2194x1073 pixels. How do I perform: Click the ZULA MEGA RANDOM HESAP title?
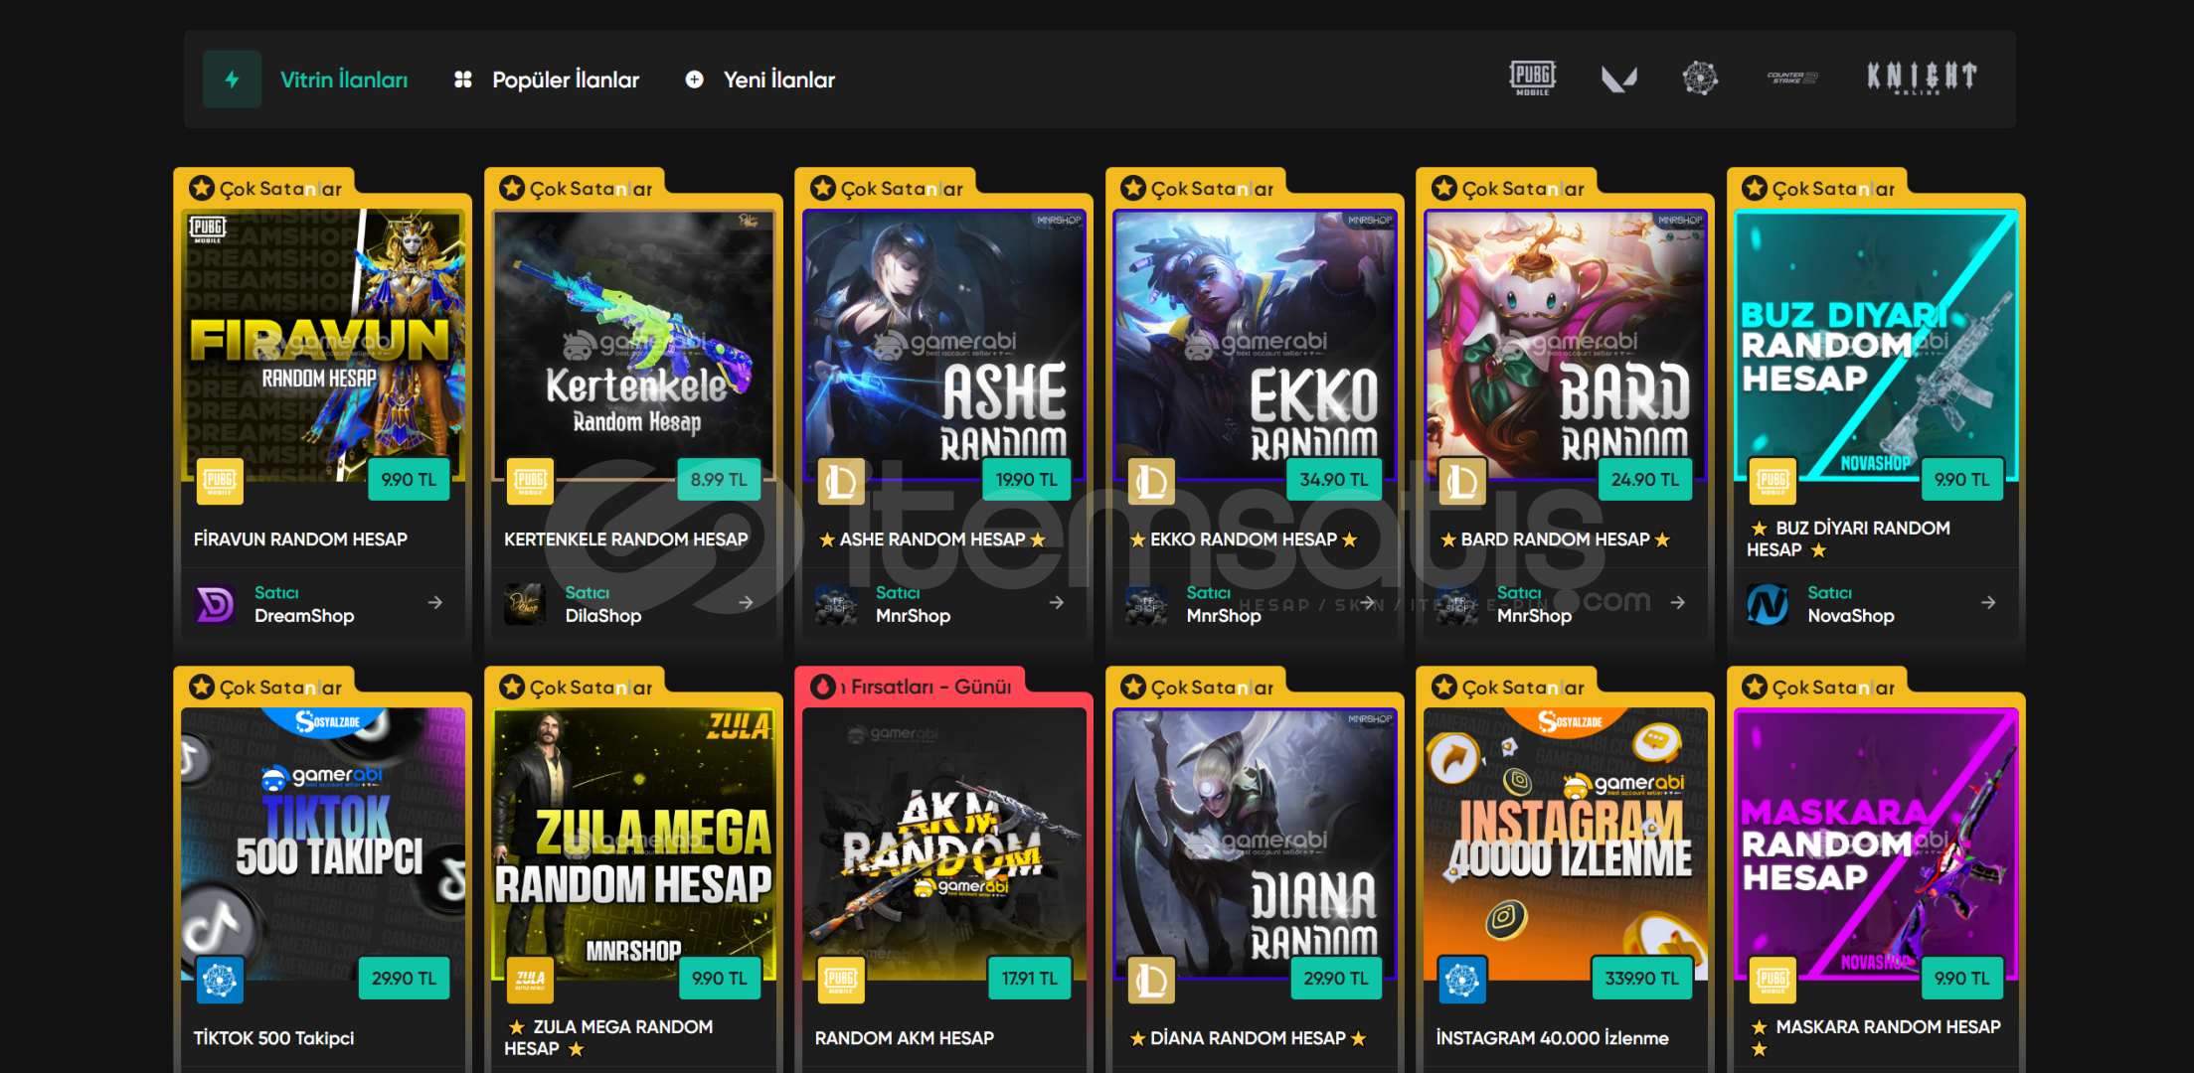pyautogui.click(x=609, y=1037)
